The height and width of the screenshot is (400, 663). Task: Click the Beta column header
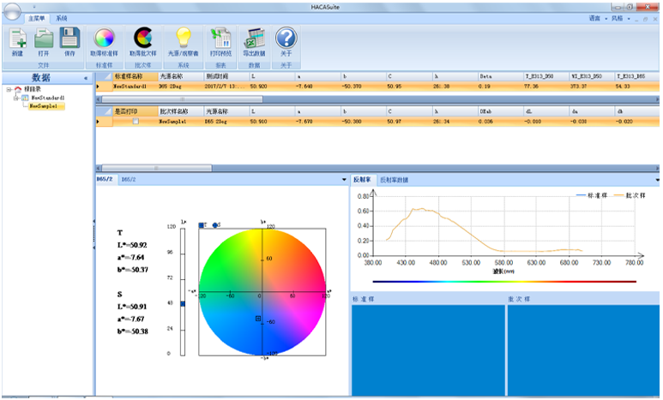click(x=501, y=76)
